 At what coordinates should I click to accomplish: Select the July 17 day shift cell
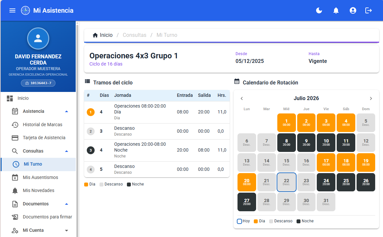[x=326, y=162]
